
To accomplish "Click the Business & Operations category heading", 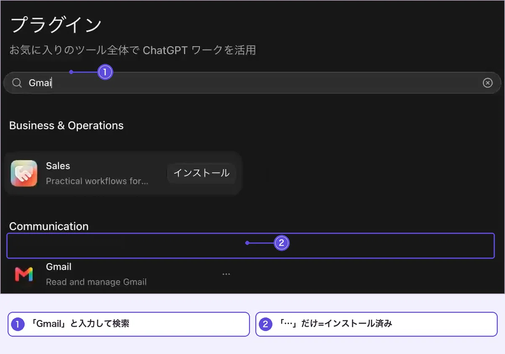I will pyautogui.click(x=66, y=126).
